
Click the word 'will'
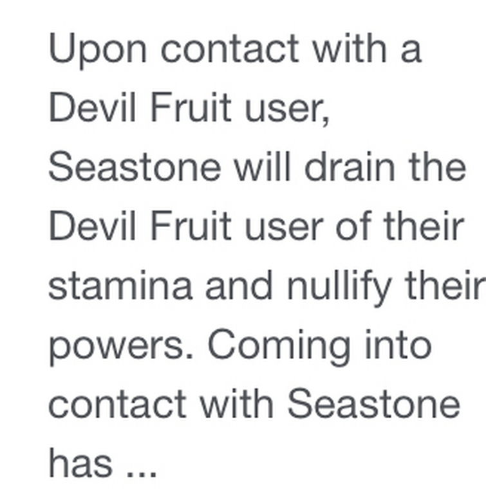(263, 166)
